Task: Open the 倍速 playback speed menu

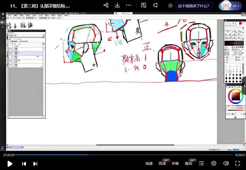Action: click(x=149, y=164)
